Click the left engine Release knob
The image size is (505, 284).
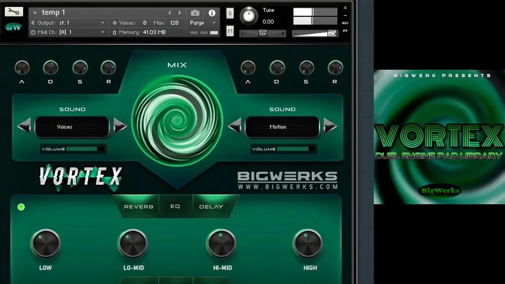[x=108, y=67]
